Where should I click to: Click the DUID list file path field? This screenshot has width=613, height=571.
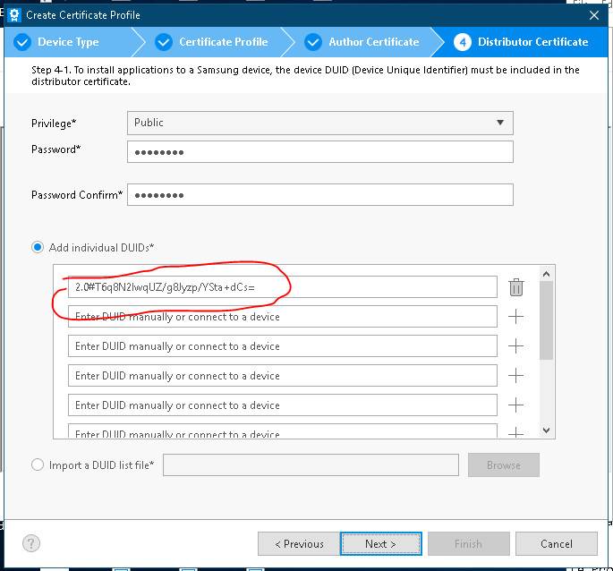click(x=311, y=465)
